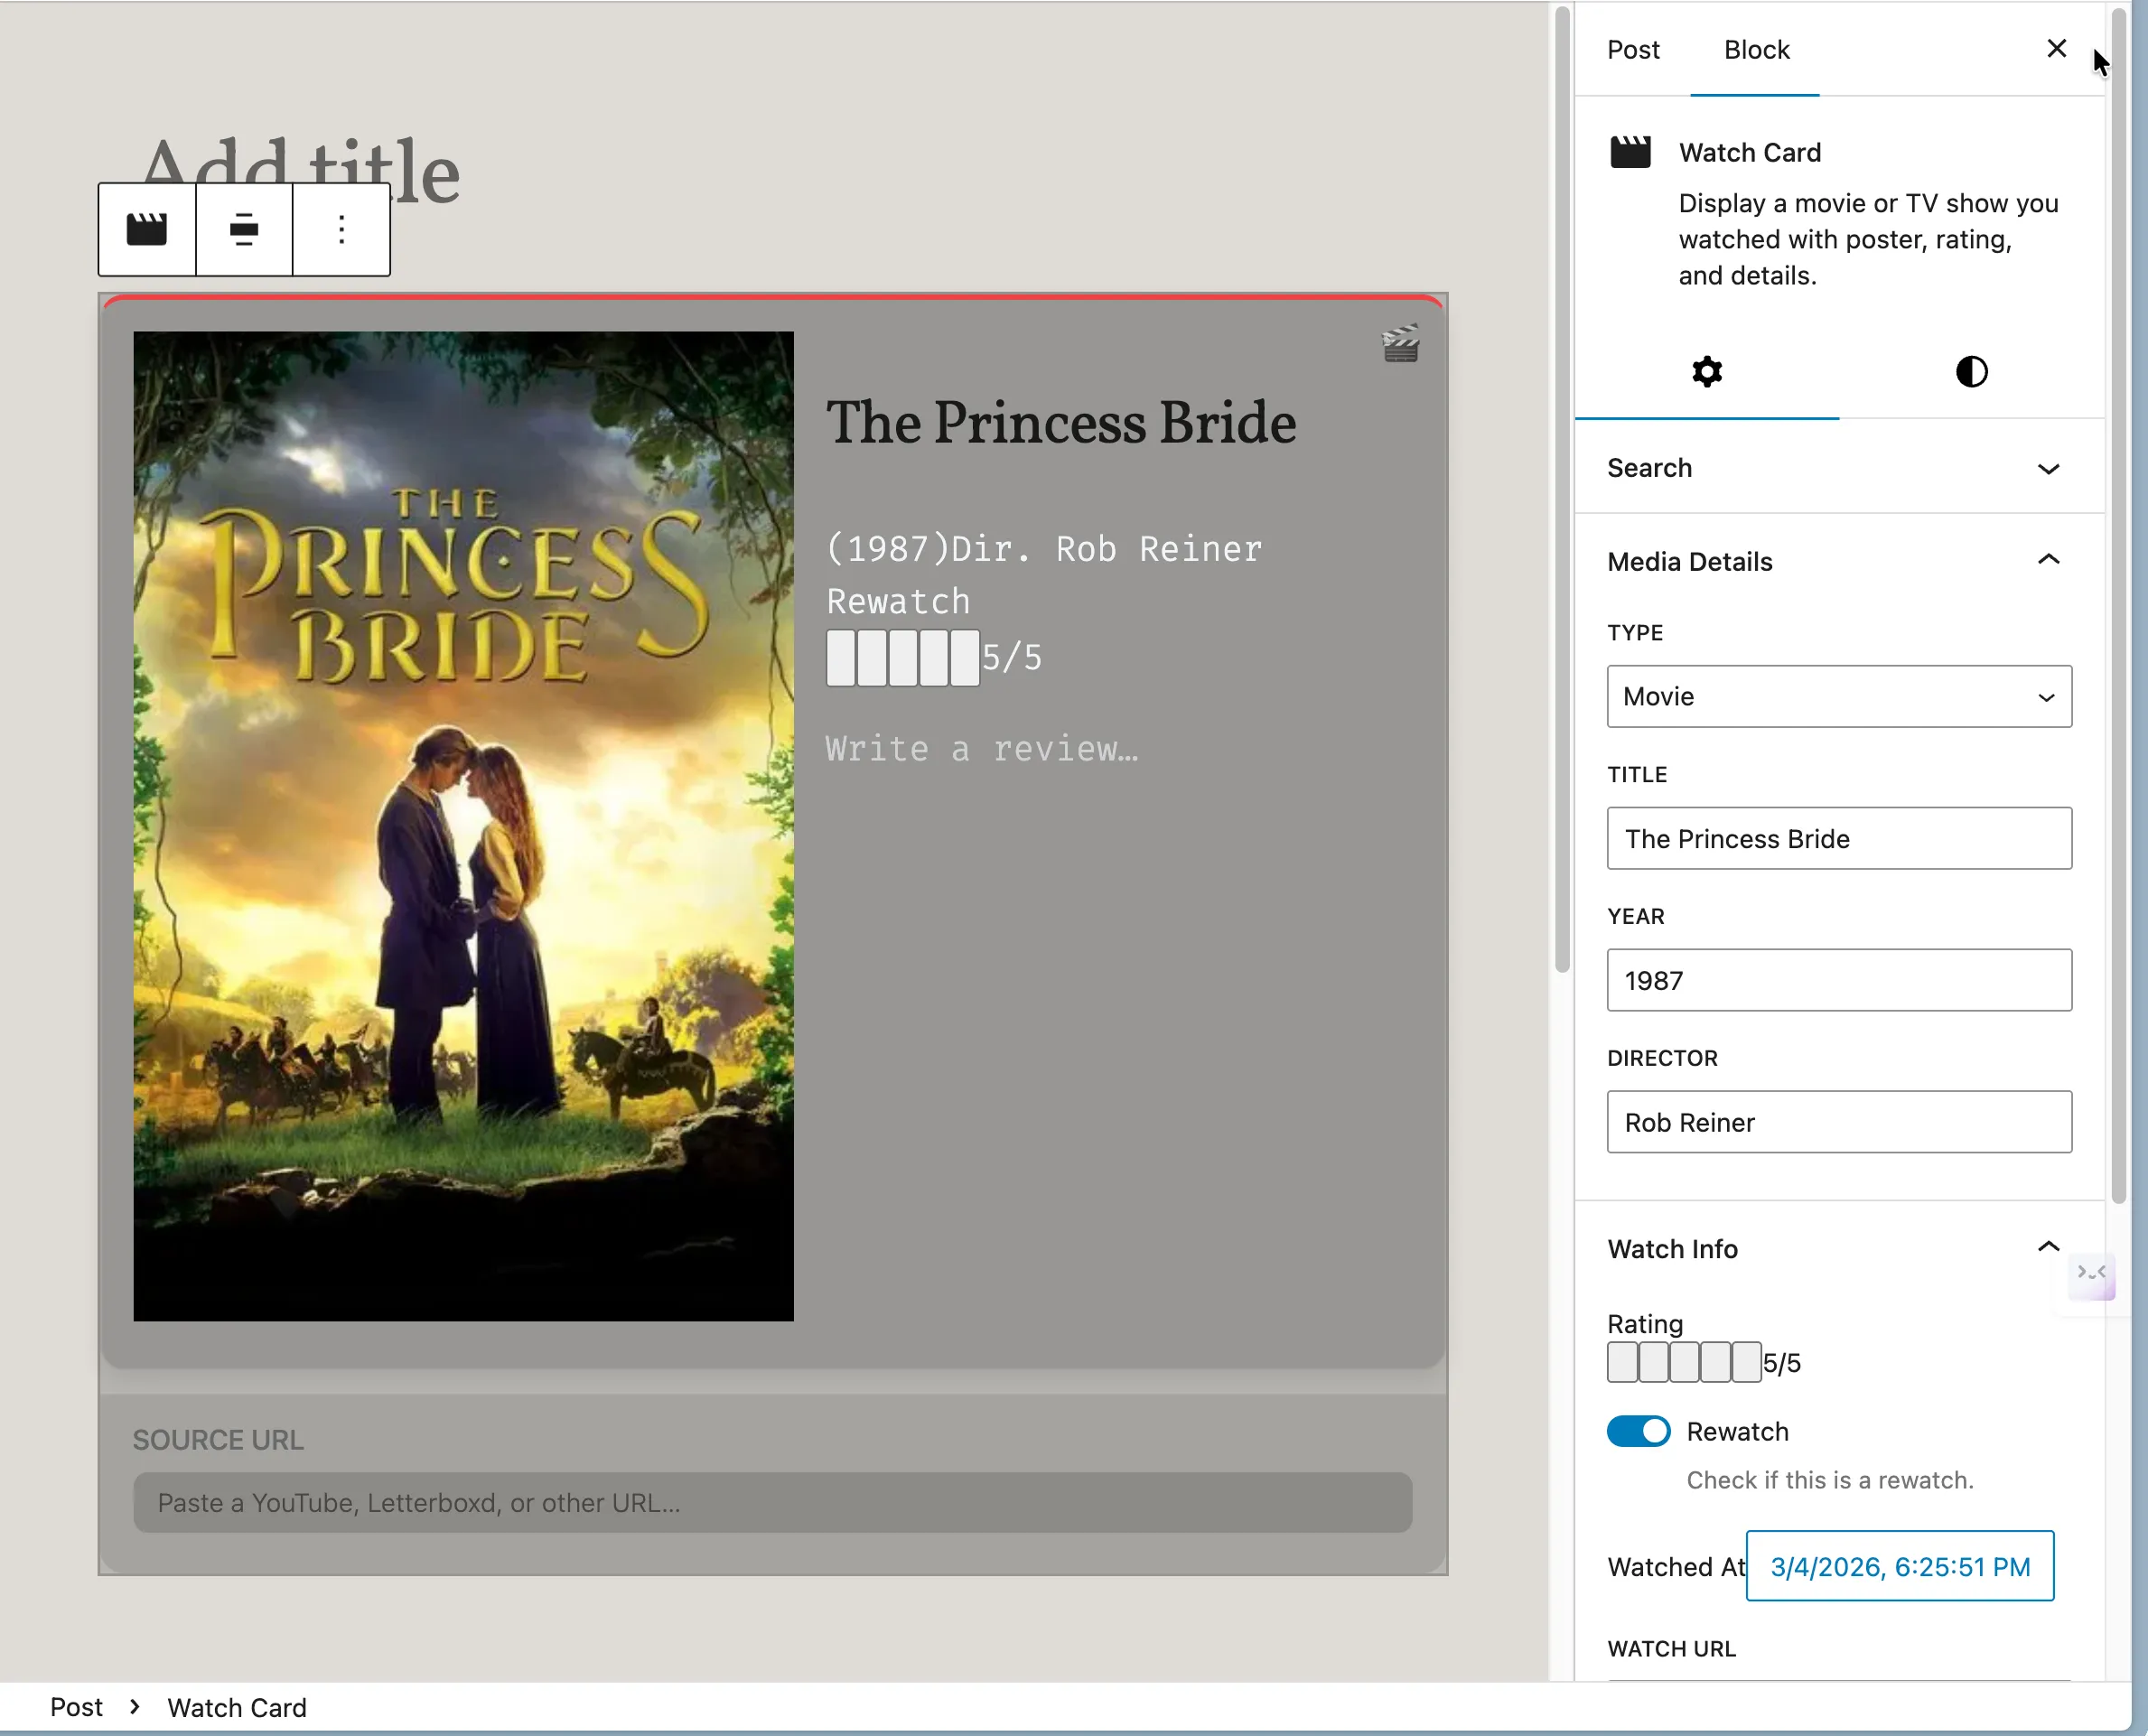The image size is (2148, 1736).
Task: Close the settings sidebar panel
Action: 2056,49
